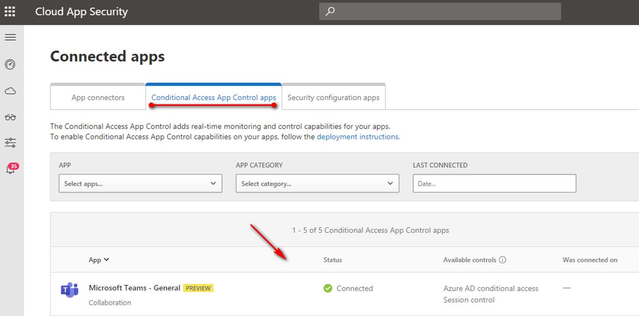The image size is (639, 316).
Task: Click the 1 - 5 of 5 apps count
Action: coord(370,230)
